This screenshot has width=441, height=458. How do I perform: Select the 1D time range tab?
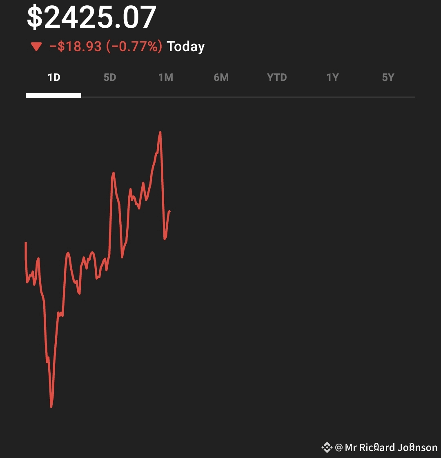click(x=53, y=77)
